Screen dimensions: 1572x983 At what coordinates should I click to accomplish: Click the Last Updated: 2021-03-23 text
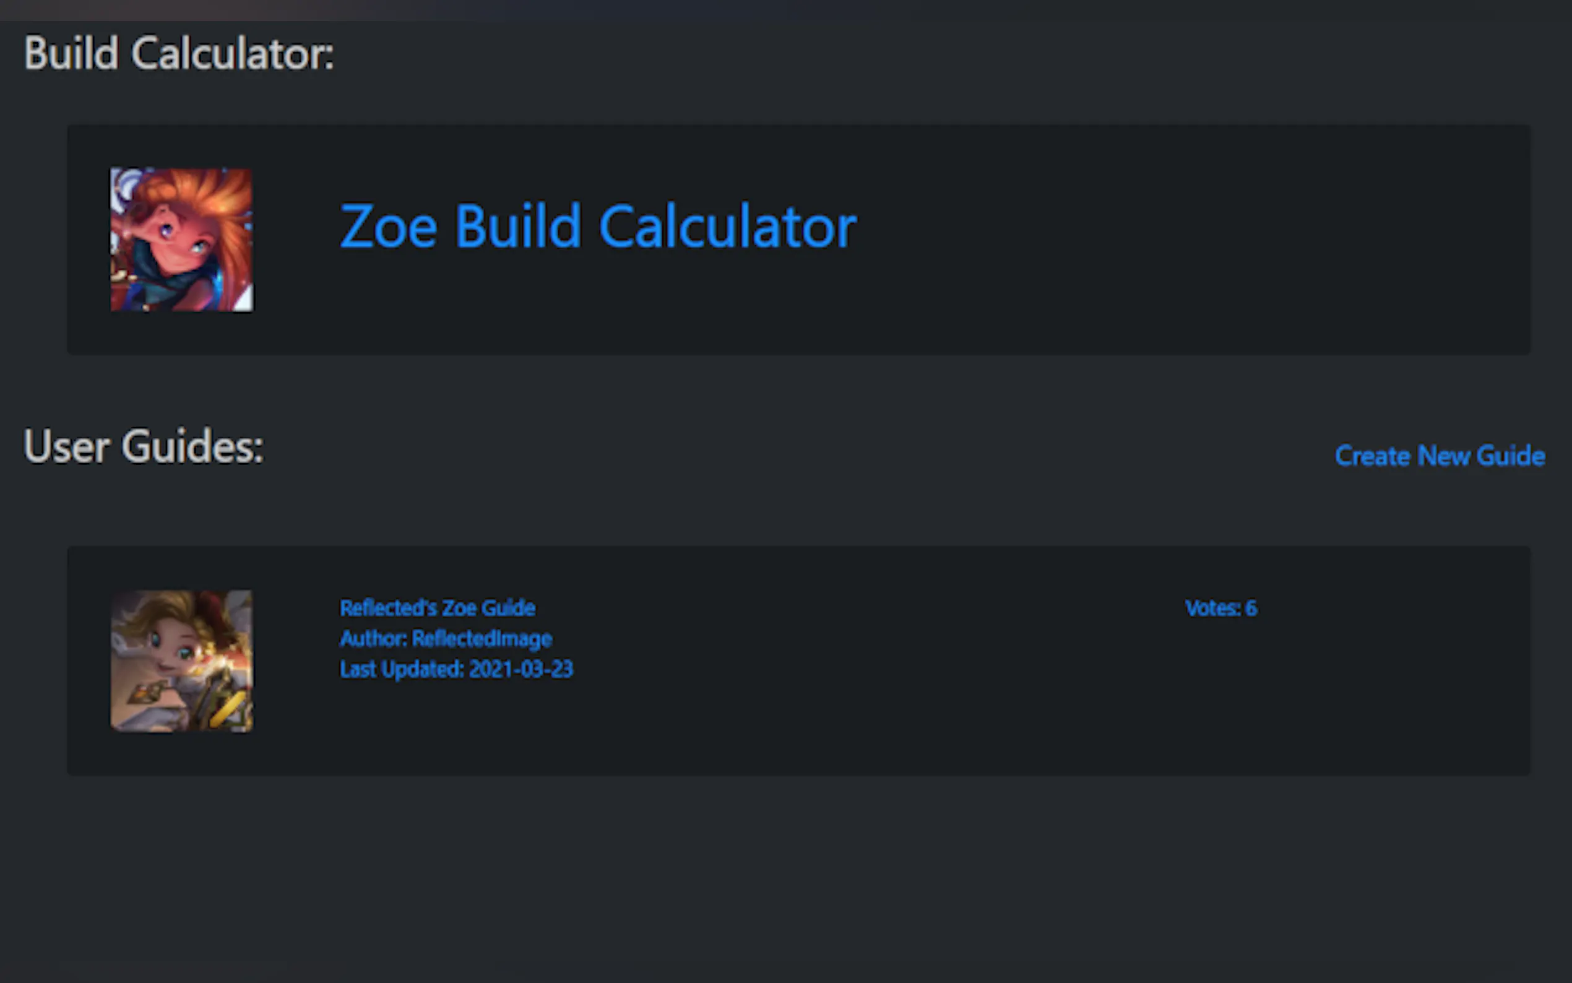coord(456,669)
